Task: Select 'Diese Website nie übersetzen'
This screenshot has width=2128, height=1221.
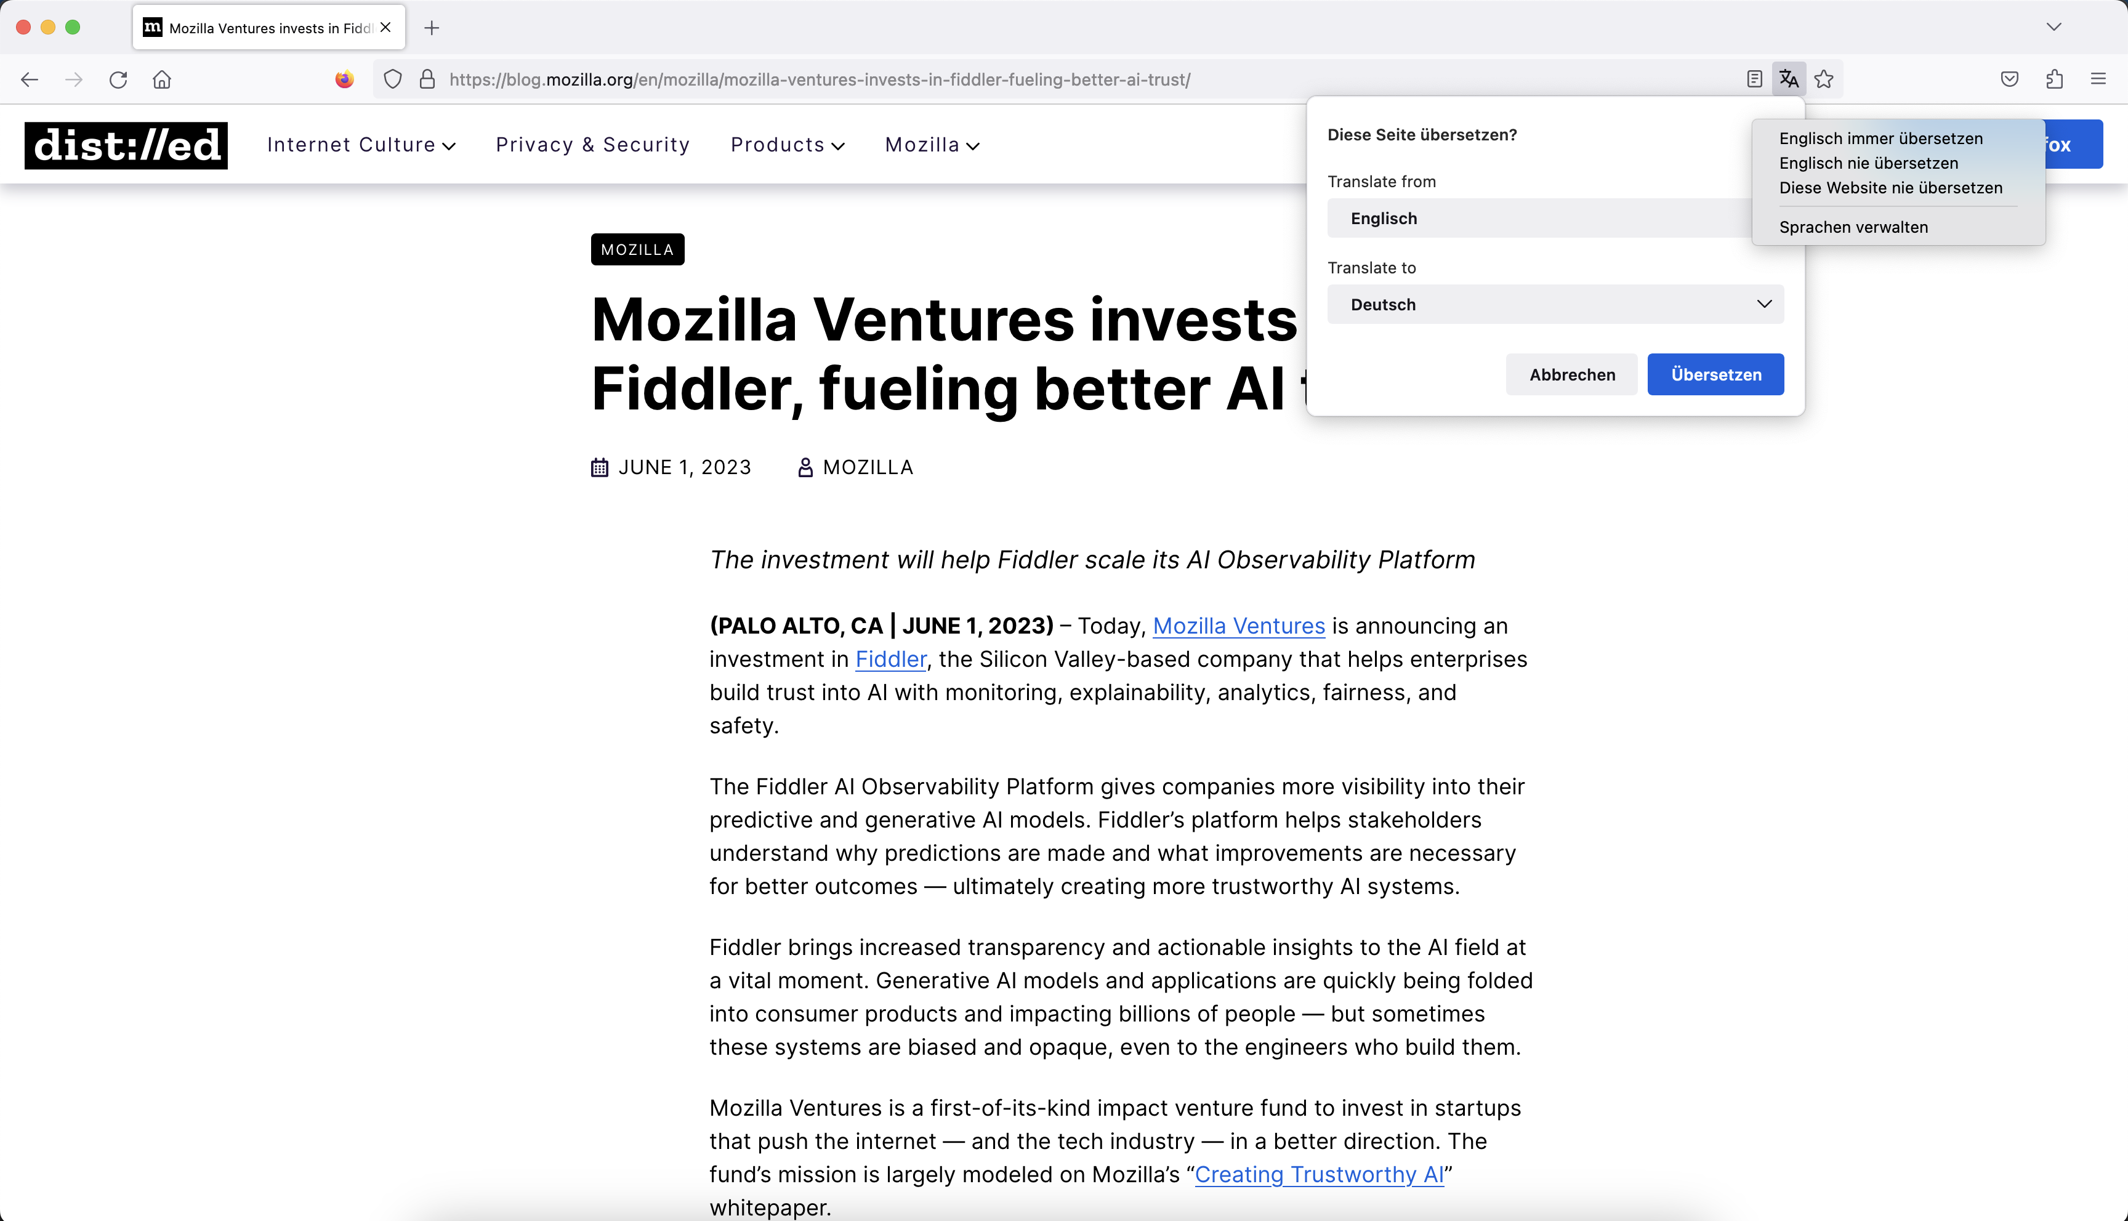Action: pyautogui.click(x=1891, y=188)
